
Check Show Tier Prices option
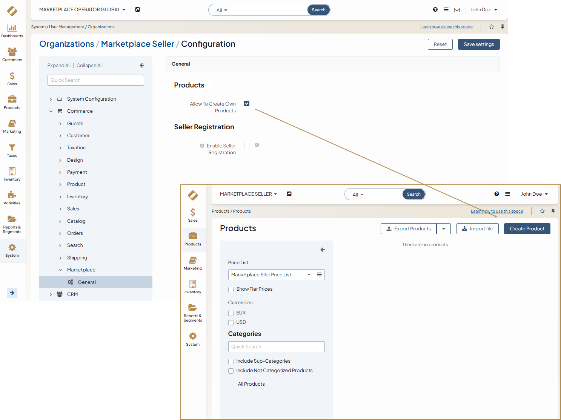[231, 290]
